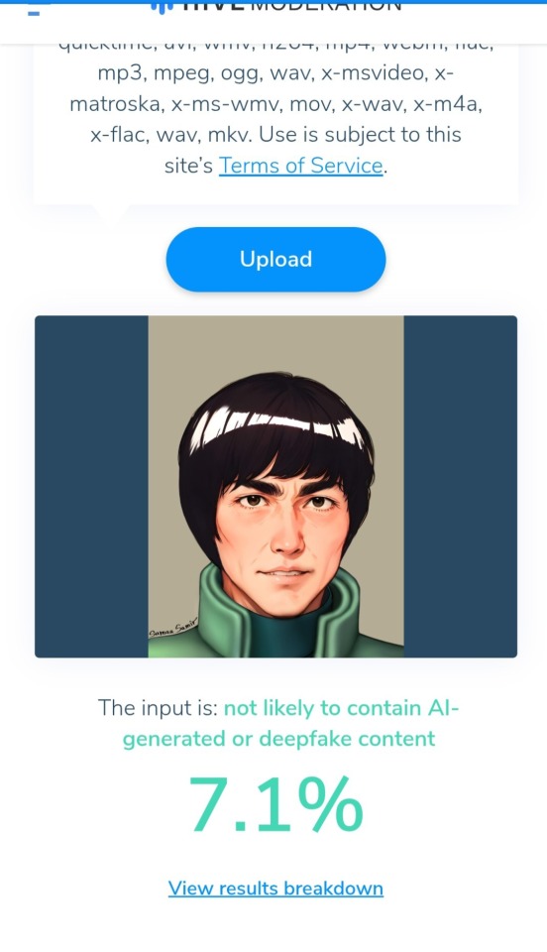Open View results breakdown
547x952 pixels.
coord(275,889)
